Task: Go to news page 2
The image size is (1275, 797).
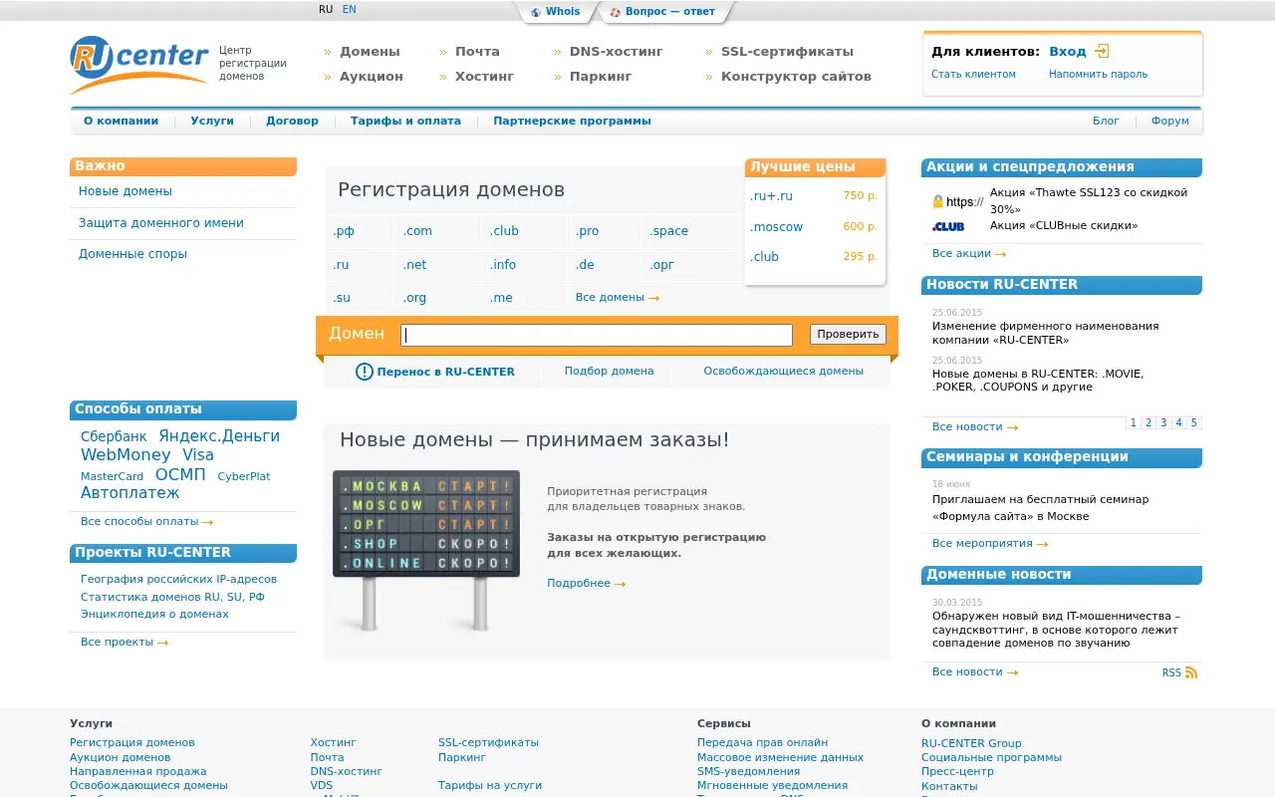Action: coord(1148,422)
